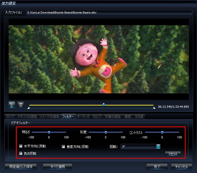The image size is (197, 173).
Task: Click the コントラスト contrast slider handle
Action: pos(162,132)
